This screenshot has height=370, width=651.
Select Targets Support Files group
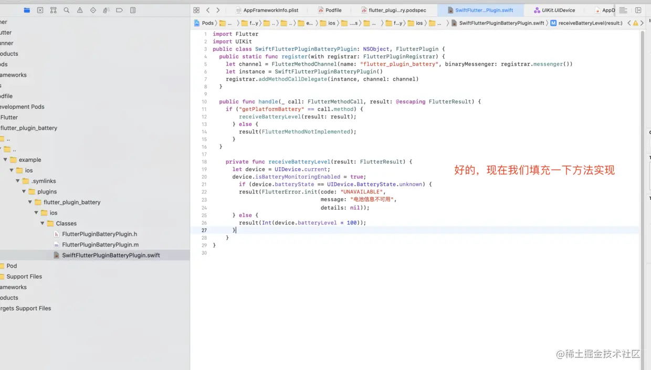25,309
